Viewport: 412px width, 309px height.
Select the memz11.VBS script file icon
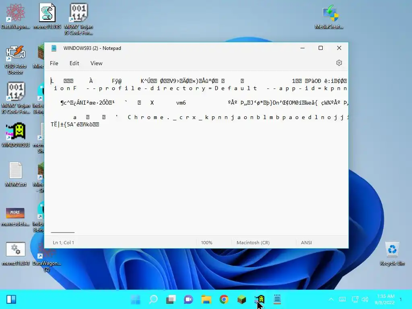point(47,16)
